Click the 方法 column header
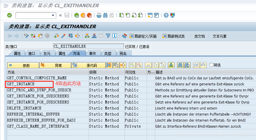256x140 pixels. click(x=48, y=72)
